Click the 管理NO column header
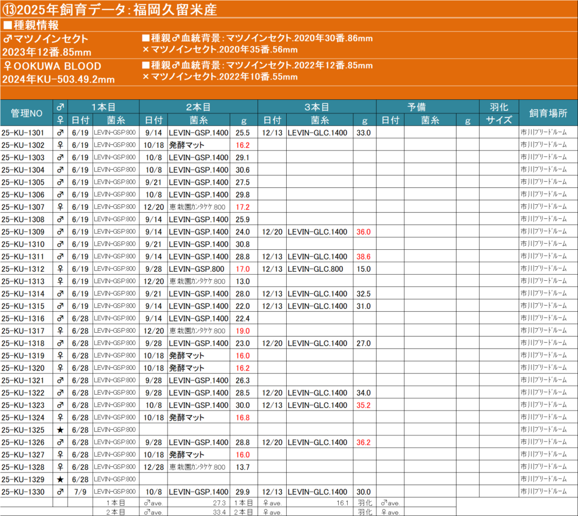This screenshot has height=516, width=578. (27, 113)
